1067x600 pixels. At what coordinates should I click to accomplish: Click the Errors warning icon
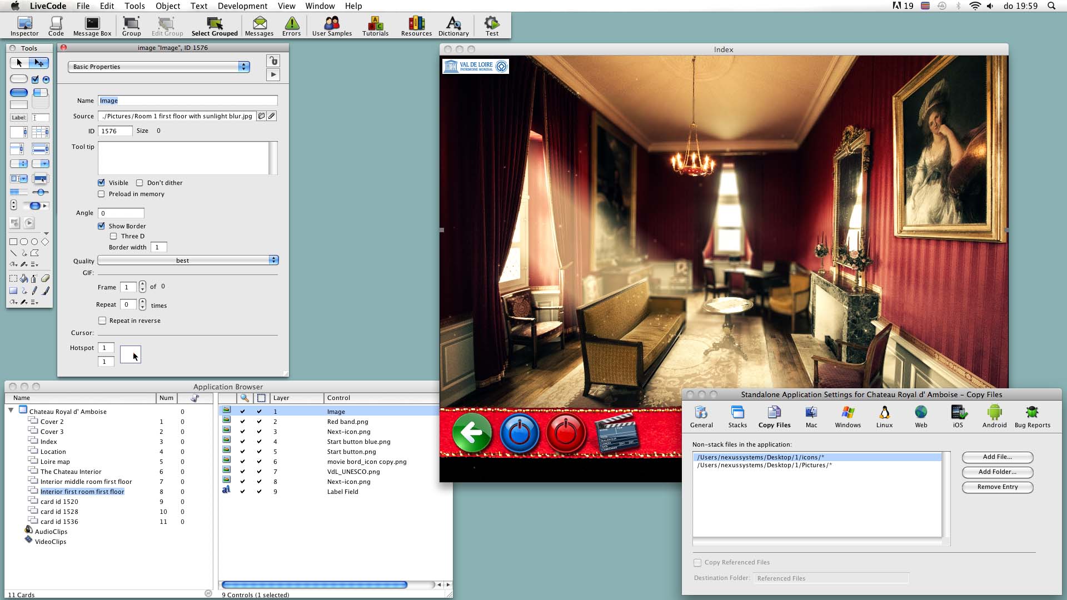(291, 26)
